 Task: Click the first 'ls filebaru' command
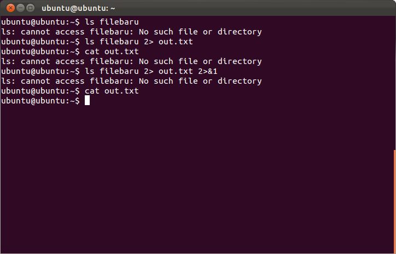[112, 22]
